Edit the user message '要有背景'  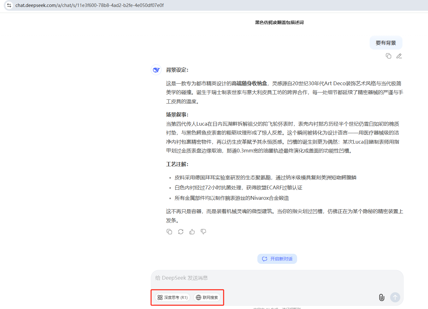[399, 56]
